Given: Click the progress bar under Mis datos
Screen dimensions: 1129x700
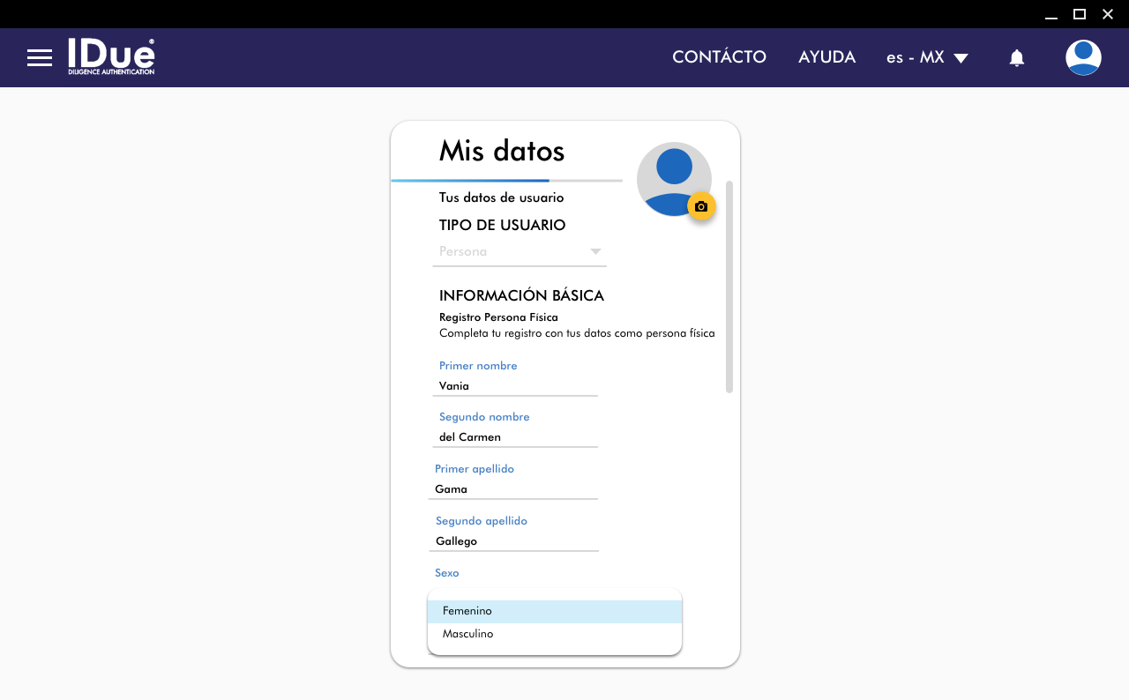Looking at the screenshot, I should 506,181.
